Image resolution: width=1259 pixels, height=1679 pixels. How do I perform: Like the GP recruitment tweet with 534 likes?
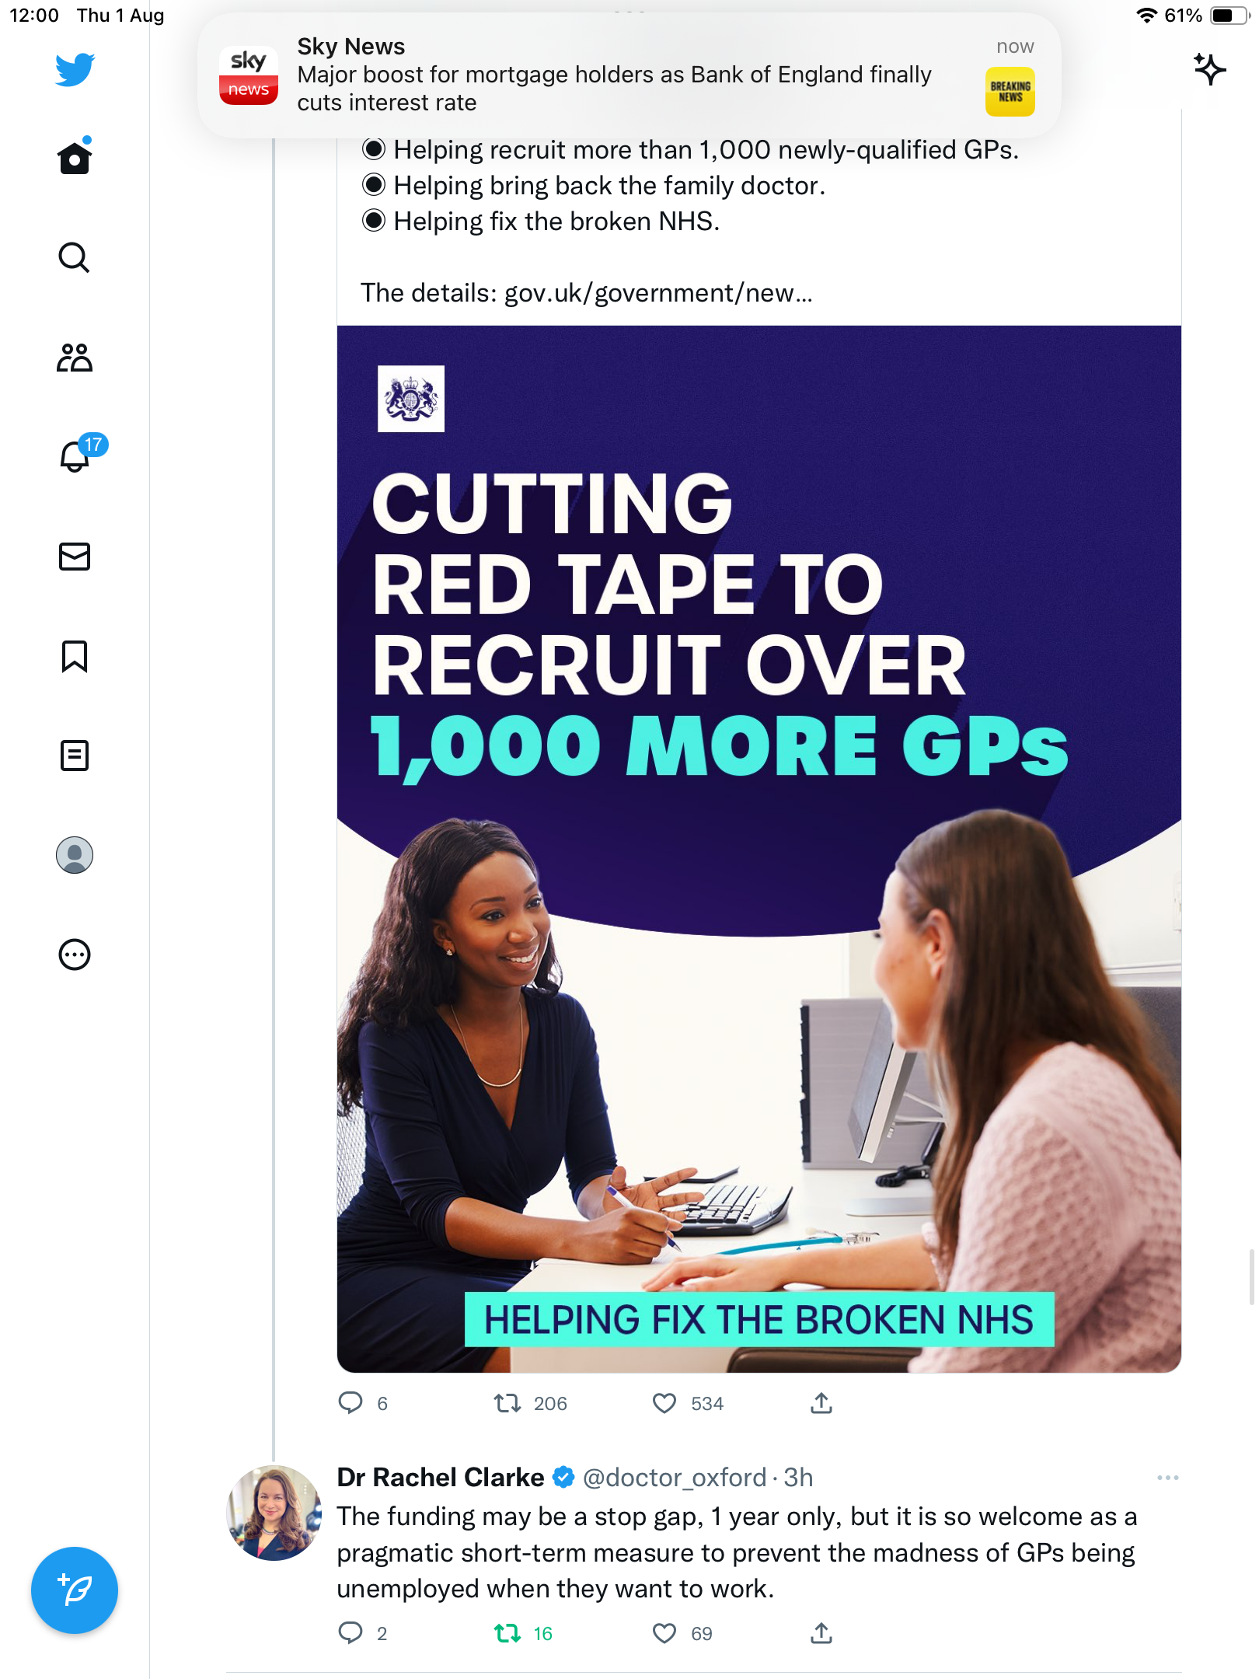[664, 1403]
